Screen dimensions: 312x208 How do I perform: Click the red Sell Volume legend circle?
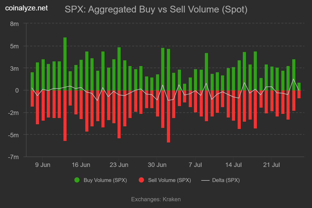point(141,180)
